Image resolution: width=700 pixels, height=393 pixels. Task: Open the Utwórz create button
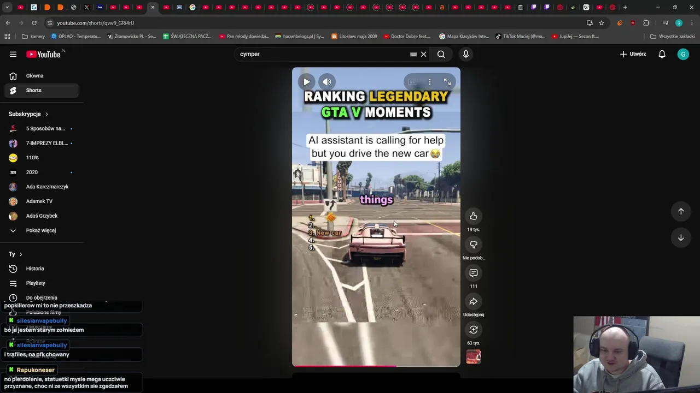coord(633,54)
